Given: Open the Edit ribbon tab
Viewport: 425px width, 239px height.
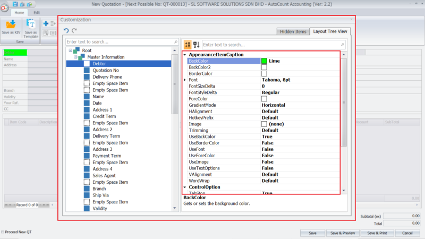Looking at the screenshot, I should point(37,12).
